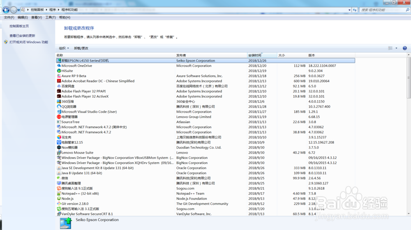This screenshot has width=411, height=230.
Task: Select the VBoxUSBMon System driver package row
Action: (205, 158)
